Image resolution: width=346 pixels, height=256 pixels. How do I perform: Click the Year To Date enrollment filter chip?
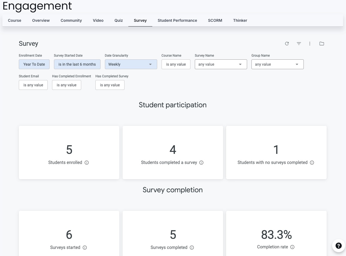point(34,64)
